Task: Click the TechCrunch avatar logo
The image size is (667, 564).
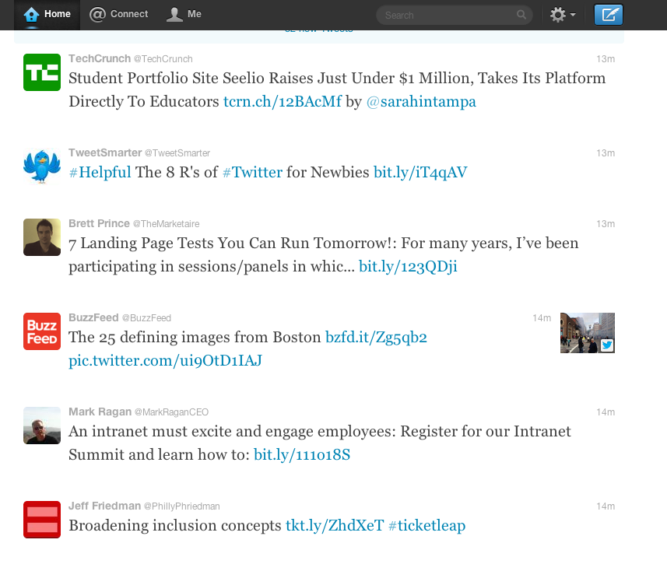Action: click(42, 72)
